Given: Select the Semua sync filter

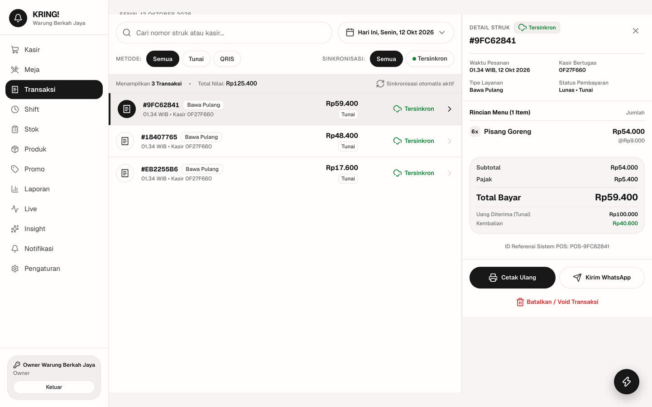Looking at the screenshot, I should coord(386,59).
